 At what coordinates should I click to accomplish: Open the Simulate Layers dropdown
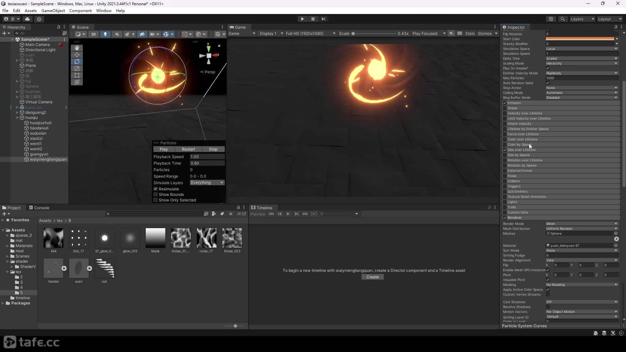click(207, 183)
